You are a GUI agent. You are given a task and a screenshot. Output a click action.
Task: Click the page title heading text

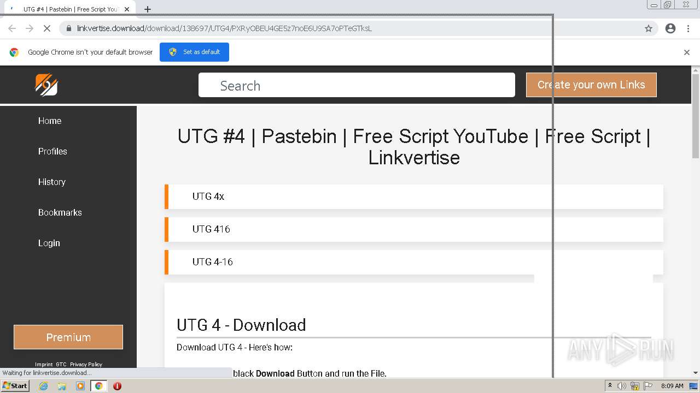point(414,147)
